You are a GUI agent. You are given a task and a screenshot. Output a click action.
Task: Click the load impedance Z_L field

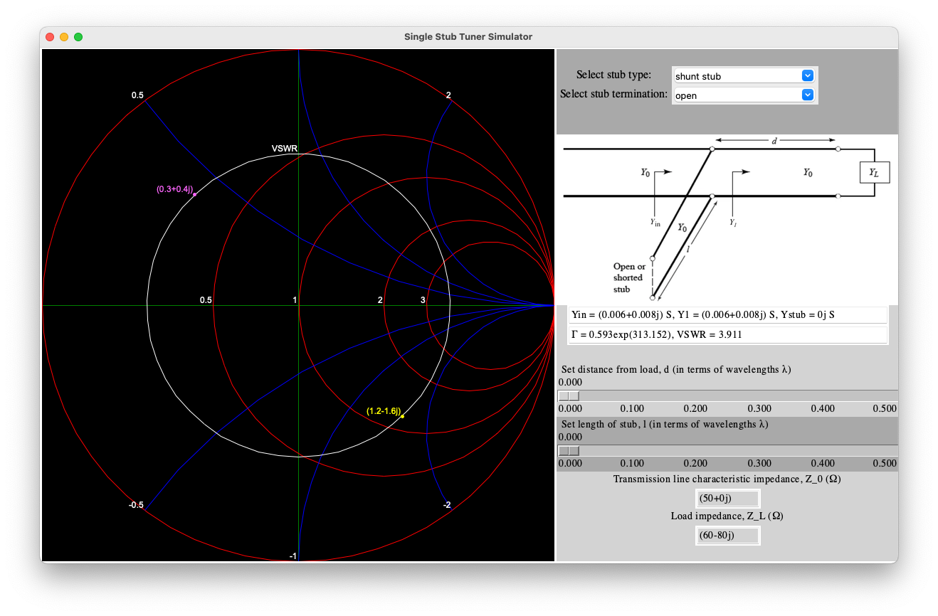[727, 536]
